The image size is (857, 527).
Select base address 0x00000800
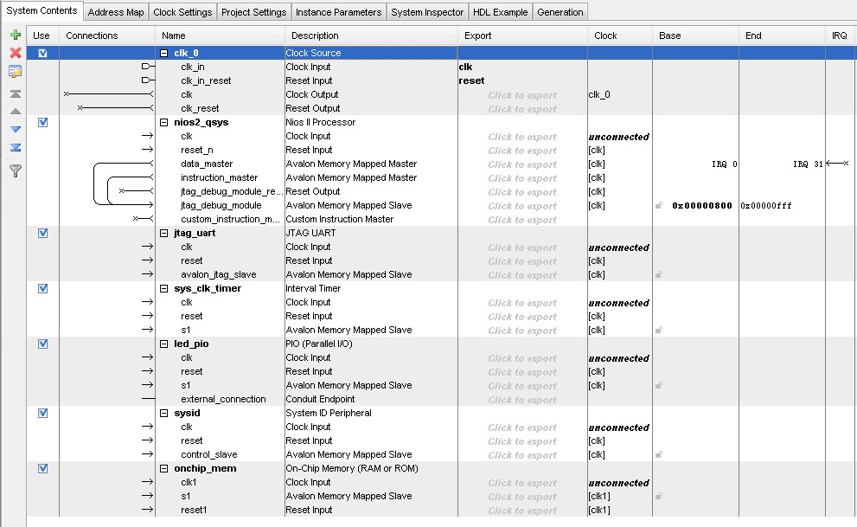(x=702, y=206)
